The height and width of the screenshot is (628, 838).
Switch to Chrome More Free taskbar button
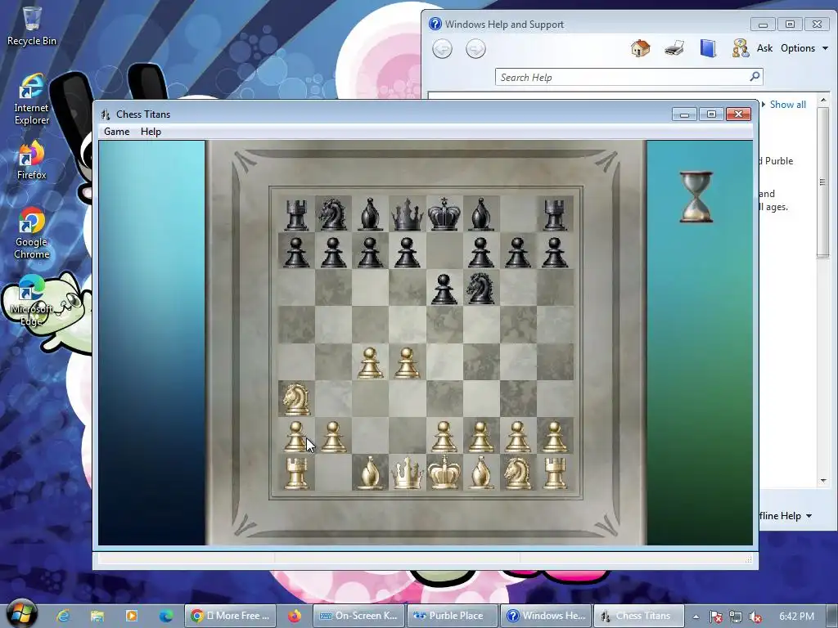(230, 616)
